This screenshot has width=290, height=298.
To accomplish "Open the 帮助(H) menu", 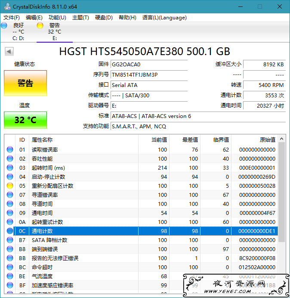I will pos(127,18).
